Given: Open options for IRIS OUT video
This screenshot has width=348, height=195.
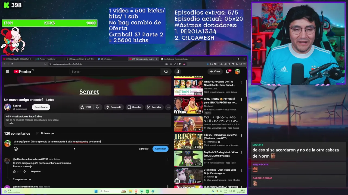Looking at the screenshot, I should 241,135.
